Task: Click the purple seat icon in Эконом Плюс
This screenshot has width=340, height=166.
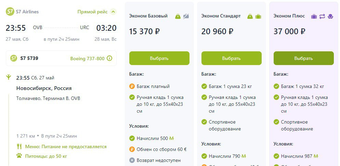Action: (x=330, y=16)
